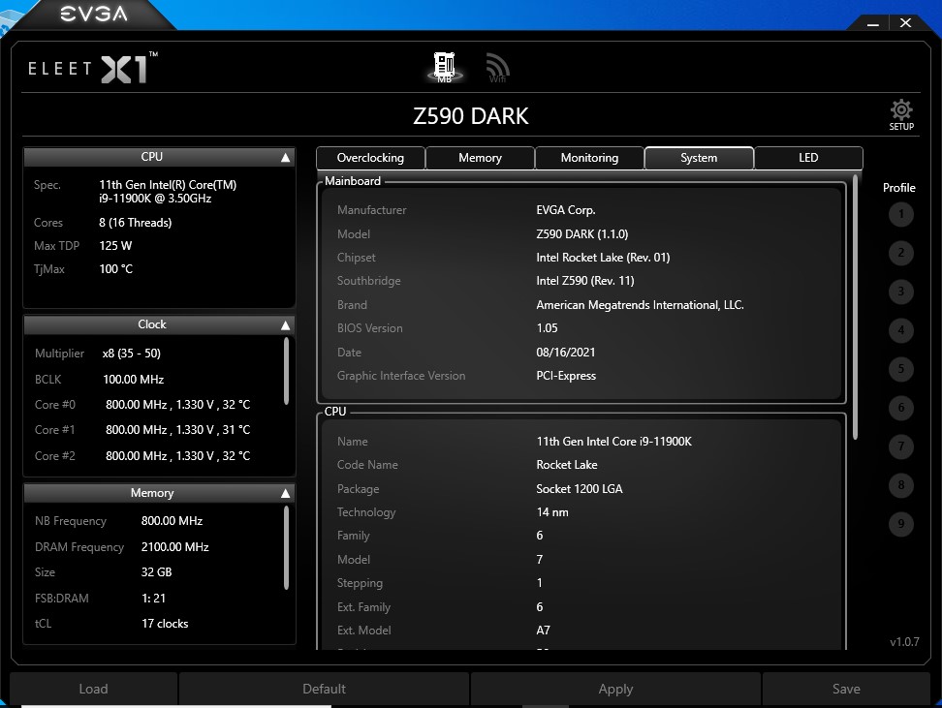Click the '8 (16 Threads)' cores value
The height and width of the screenshot is (708, 942).
pos(135,223)
